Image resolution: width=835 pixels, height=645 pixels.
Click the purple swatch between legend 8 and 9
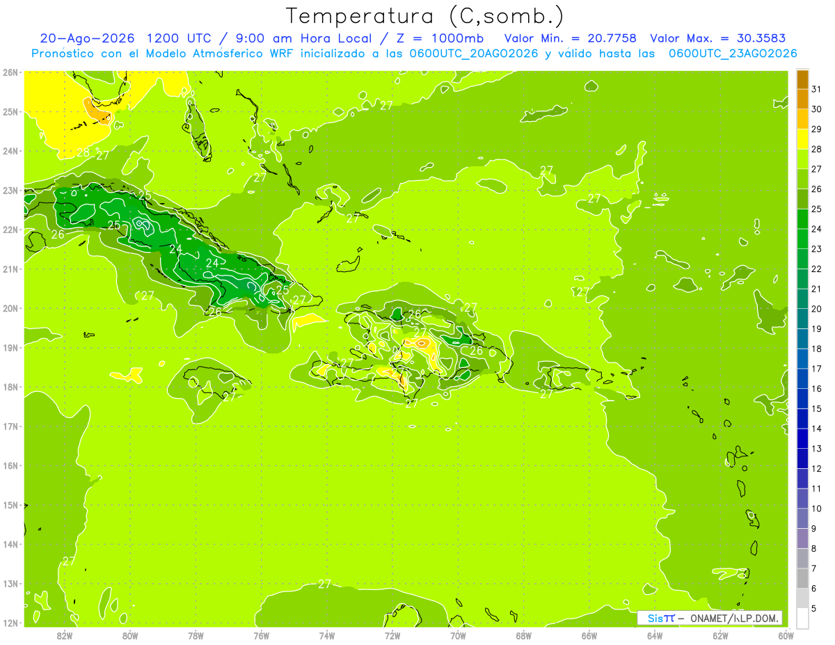pyautogui.click(x=802, y=539)
